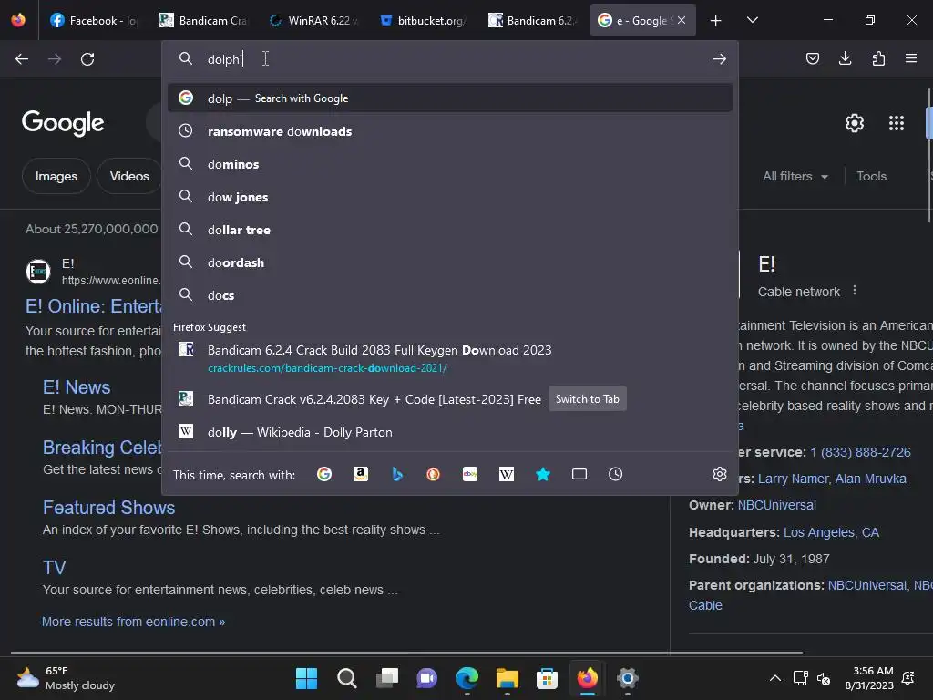933x700 pixels.
Task: Open the weather widget in taskbar
Action: click(66, 678)
